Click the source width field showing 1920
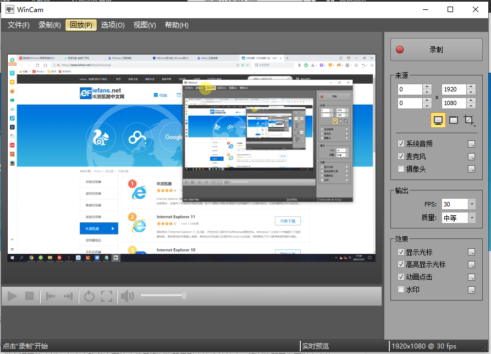The width and height of the screenshot is (491, 354). coord(454,89)
